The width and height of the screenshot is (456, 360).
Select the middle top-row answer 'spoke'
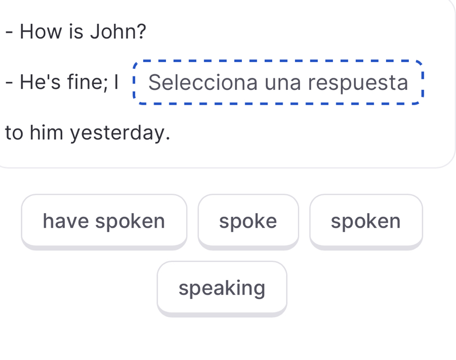pos(248,221)
